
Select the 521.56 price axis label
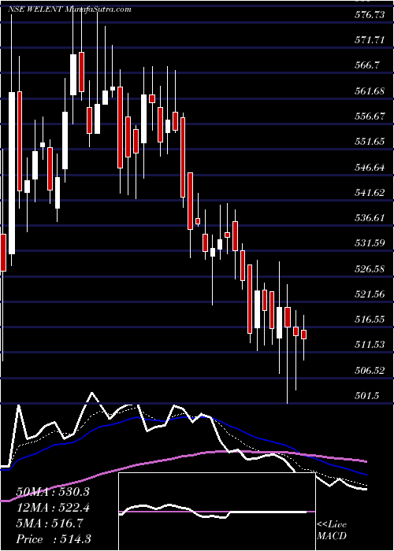370,294
